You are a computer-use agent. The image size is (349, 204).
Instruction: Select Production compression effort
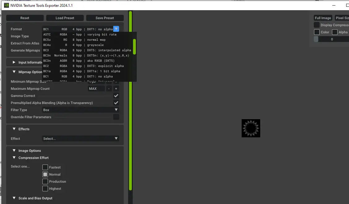pos(45,181)
